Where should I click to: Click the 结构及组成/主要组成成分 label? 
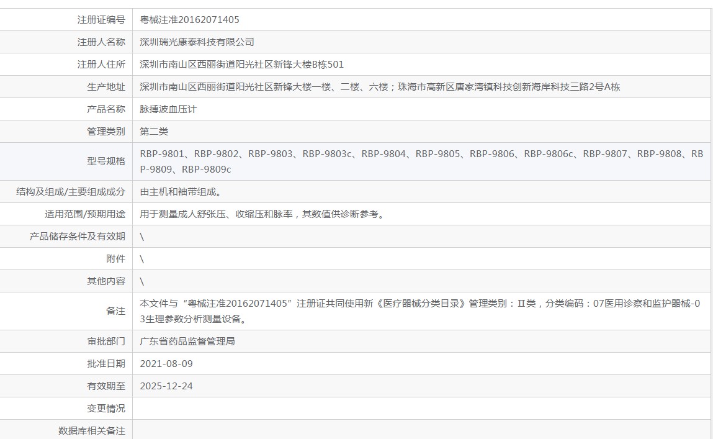pos(71,191)
